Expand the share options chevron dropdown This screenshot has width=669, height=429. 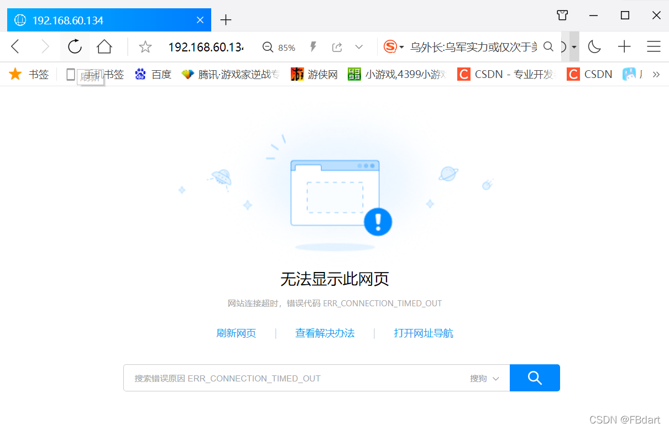pyautogui.click(x=359, y=46)
